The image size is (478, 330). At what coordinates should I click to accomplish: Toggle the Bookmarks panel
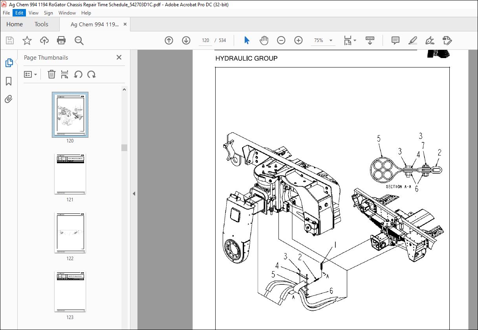(9, 81)
